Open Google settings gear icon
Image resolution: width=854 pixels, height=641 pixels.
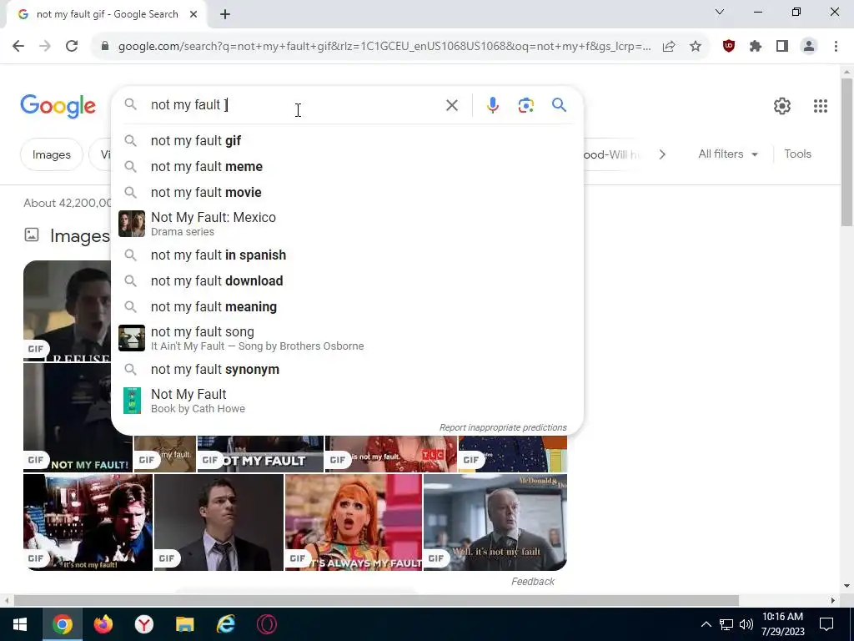(x=782, y=106)
